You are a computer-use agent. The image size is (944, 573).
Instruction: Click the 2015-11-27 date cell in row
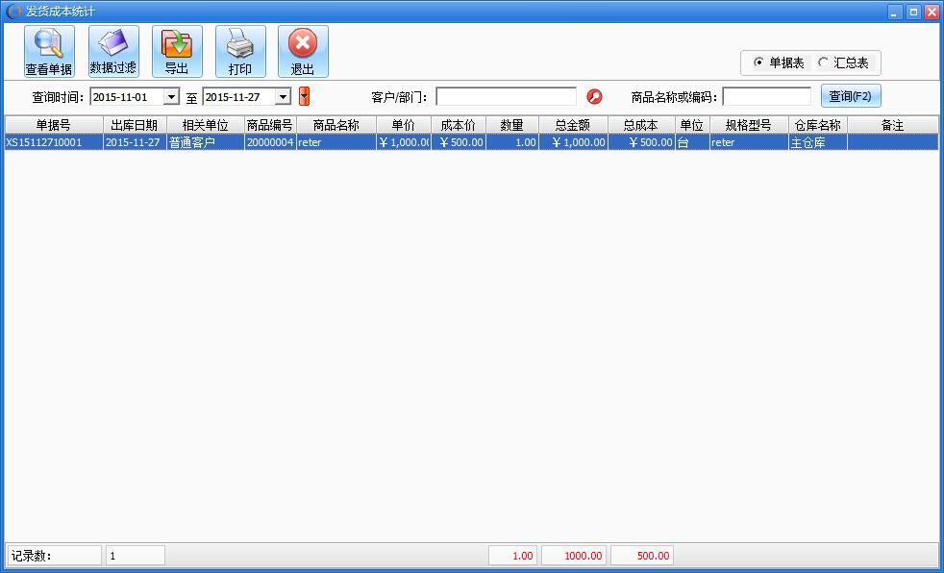click(135, 142)
